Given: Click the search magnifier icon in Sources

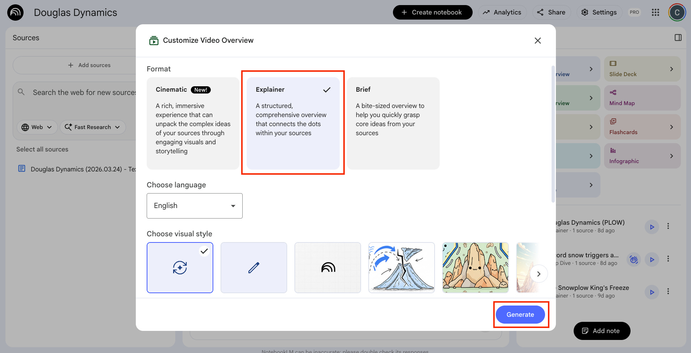Looking at the screenshot, I should [21, 92].
